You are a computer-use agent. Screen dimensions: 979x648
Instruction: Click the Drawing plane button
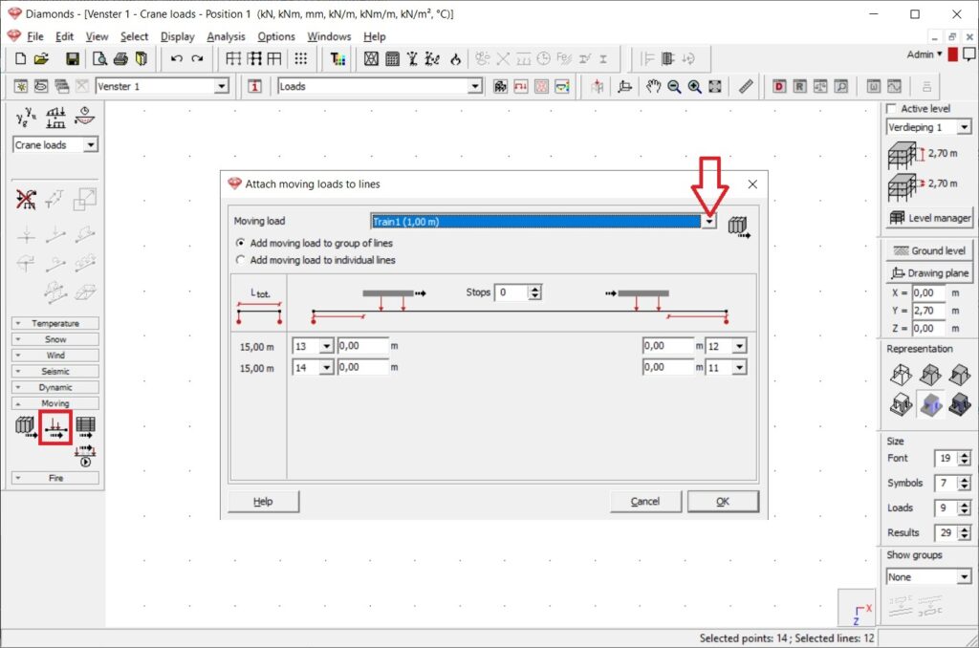click(x=929, y=272)
